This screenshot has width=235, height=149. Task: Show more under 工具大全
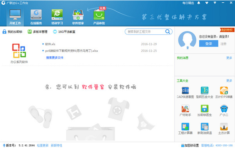click(229, 81)
